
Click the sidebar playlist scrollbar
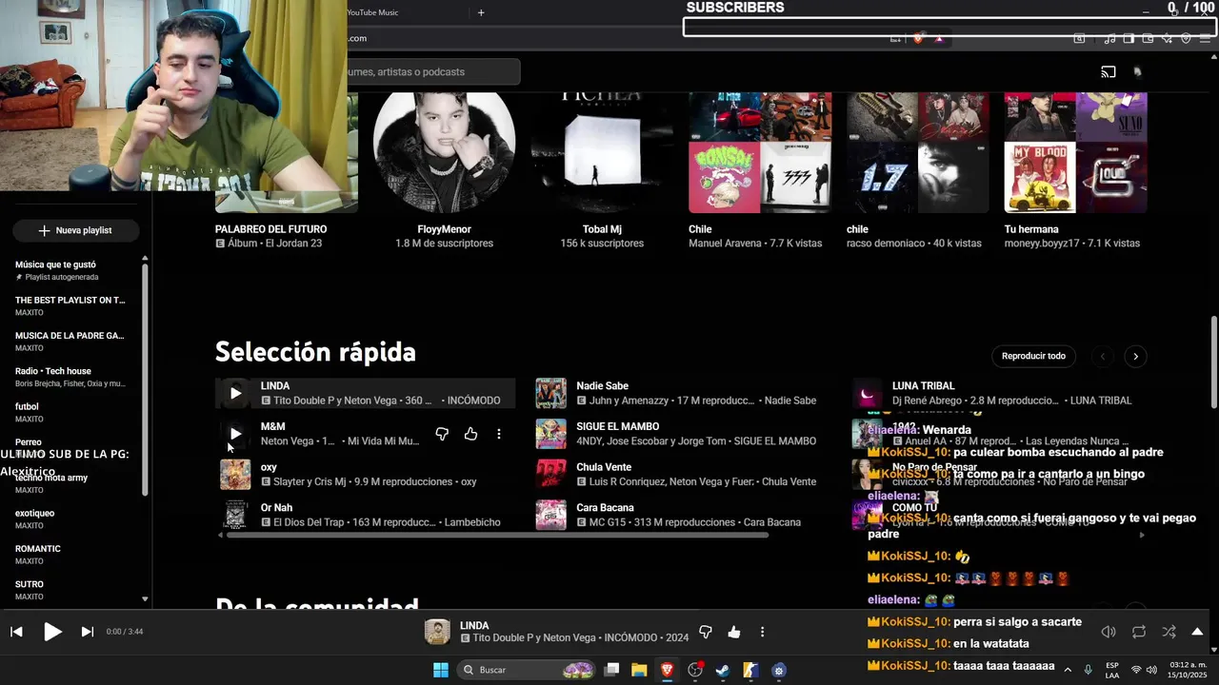(145, 381)
